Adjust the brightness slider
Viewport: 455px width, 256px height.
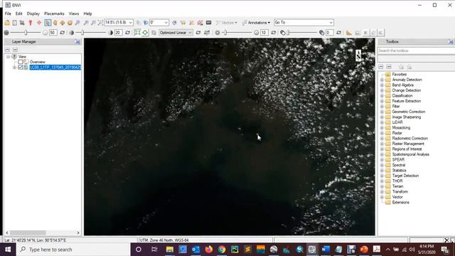click(26, 33)
